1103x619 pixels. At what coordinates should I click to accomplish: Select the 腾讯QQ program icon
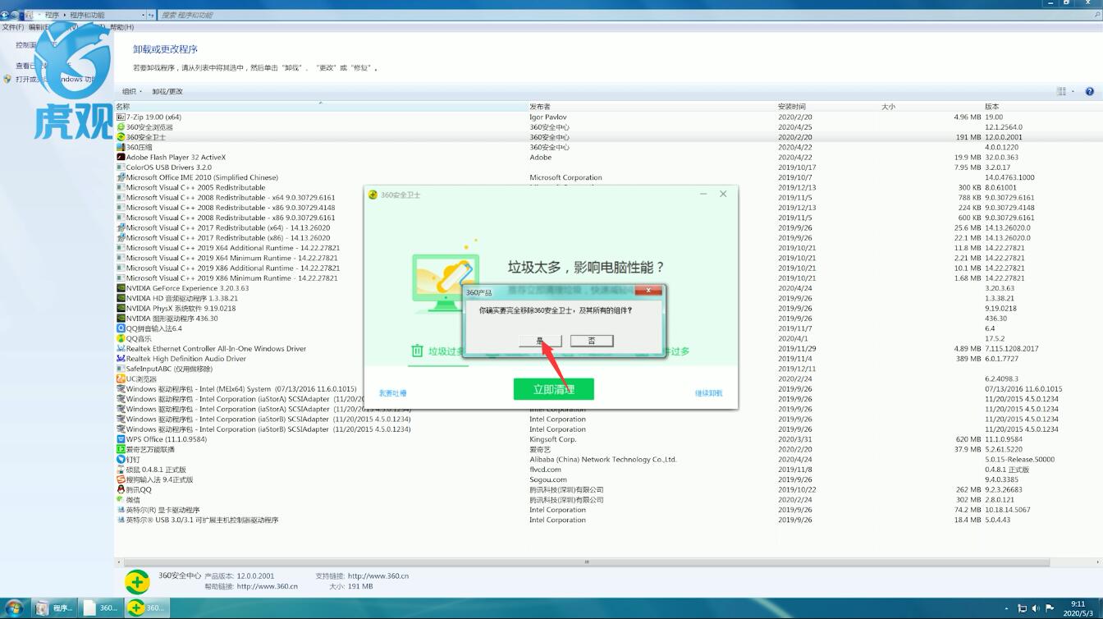pos(121,489)
